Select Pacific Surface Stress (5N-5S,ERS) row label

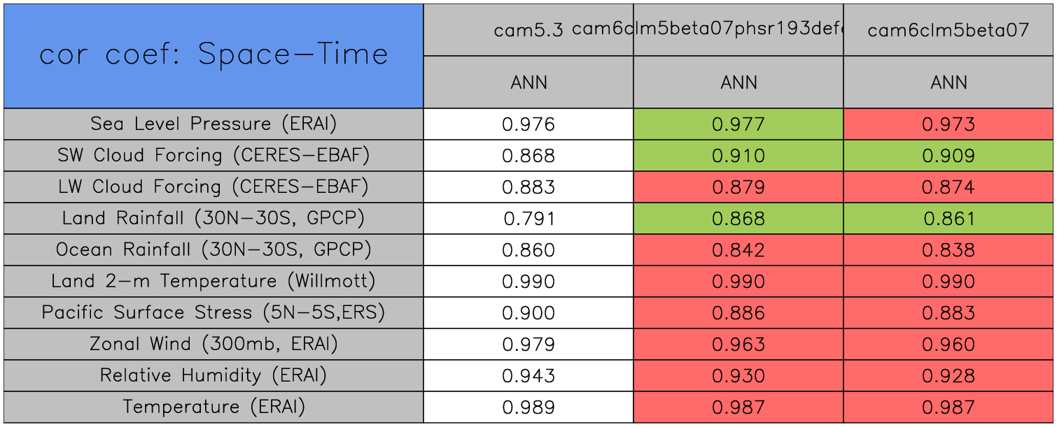(213, 313)
